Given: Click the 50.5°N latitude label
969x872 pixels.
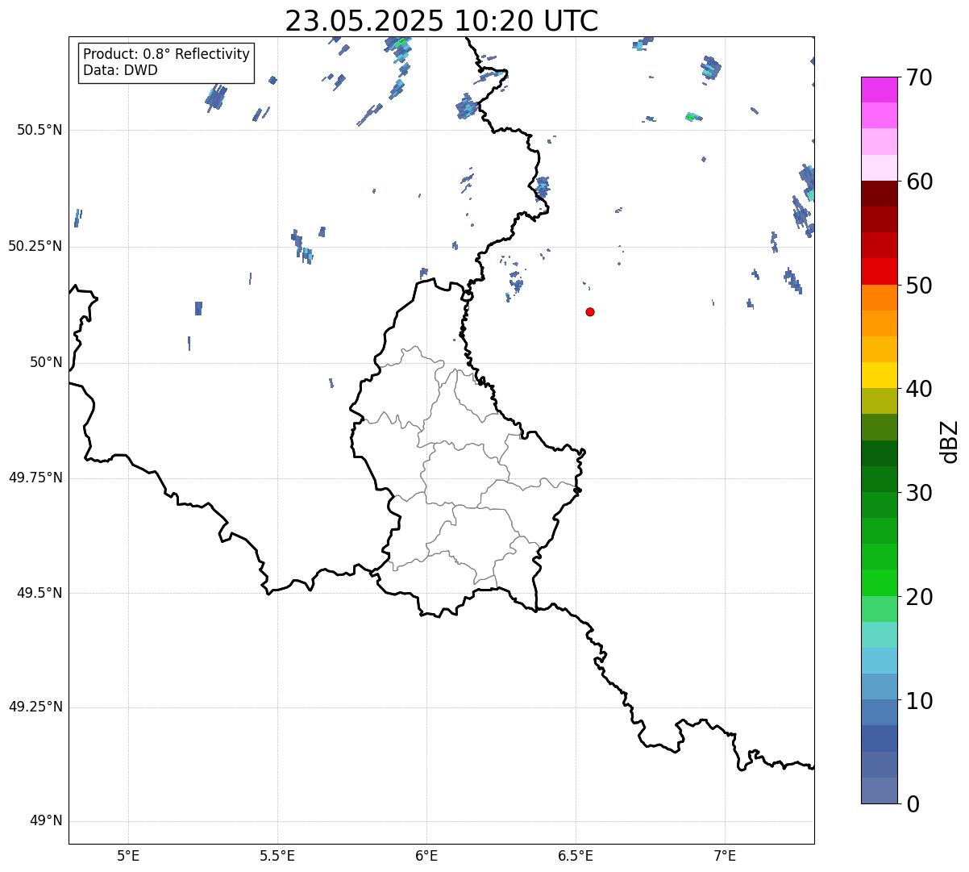Looking at the screenshot, I should 40,130.
